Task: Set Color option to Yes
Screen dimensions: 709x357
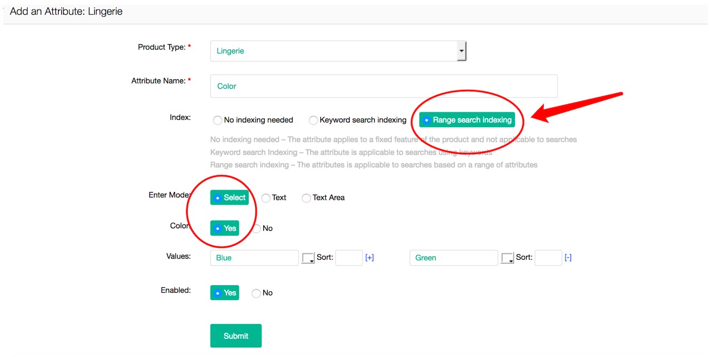Action: tap(224, 228)
